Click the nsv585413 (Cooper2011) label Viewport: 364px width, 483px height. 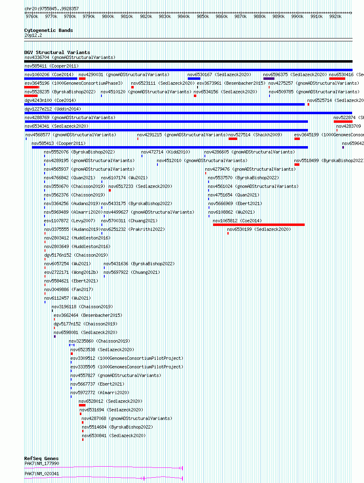[x=59, y=144]
